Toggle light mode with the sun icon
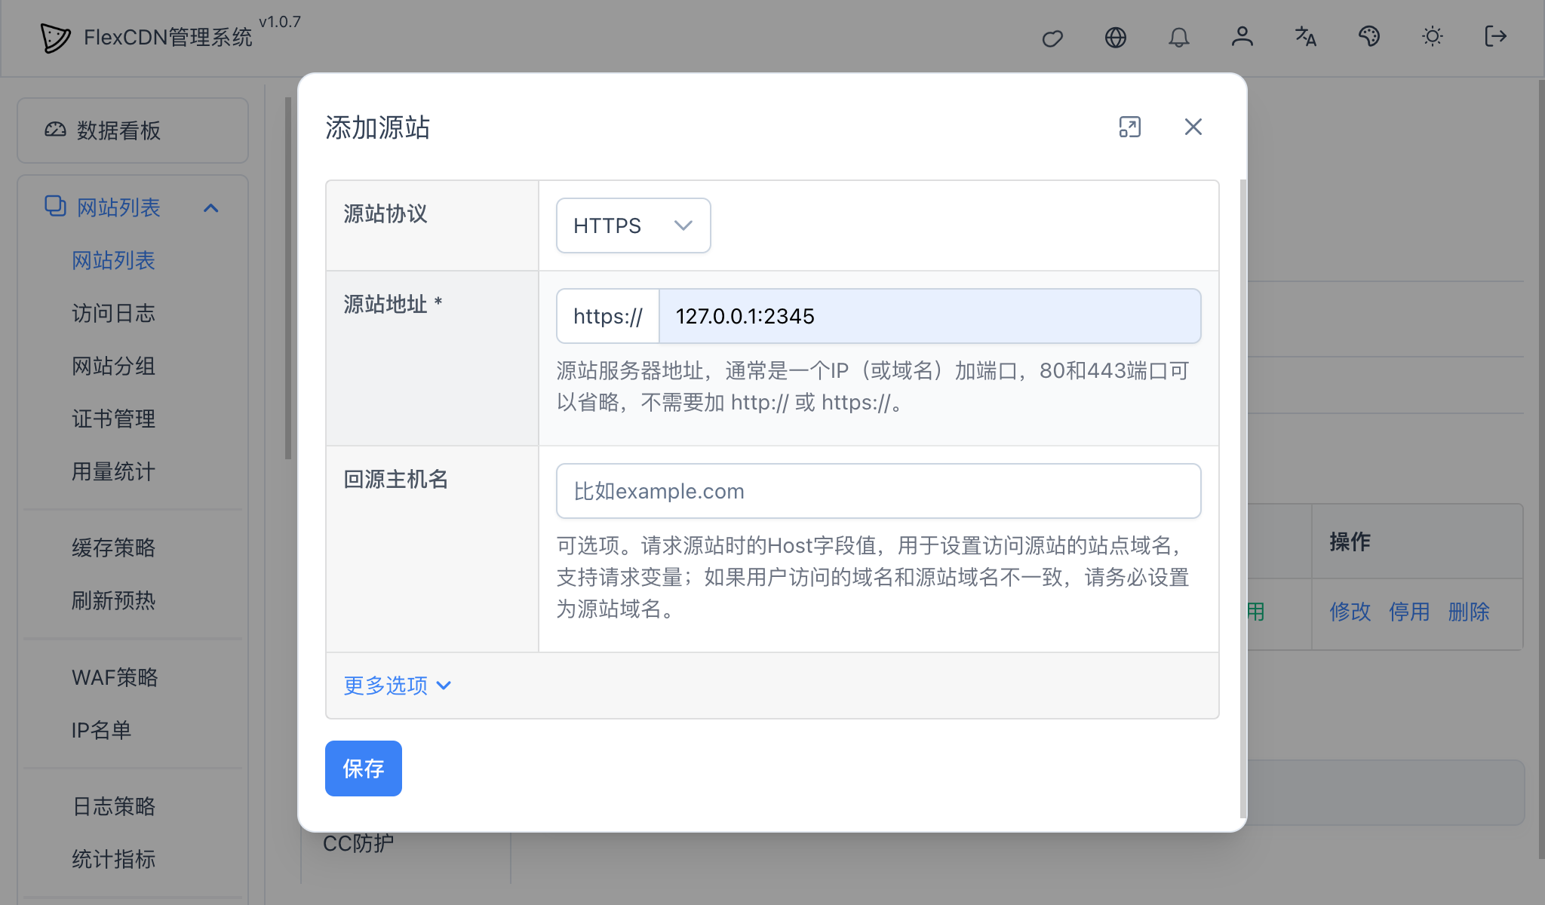1545x905 pixels. 1433,37
